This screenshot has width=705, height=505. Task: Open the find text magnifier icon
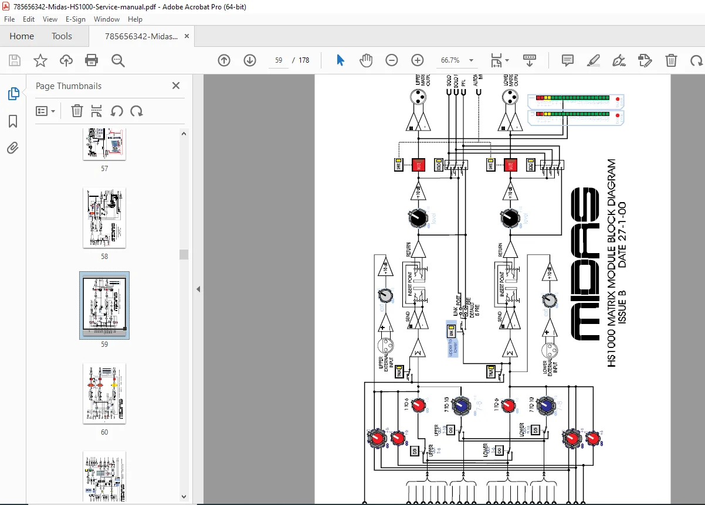coord(118,60)
